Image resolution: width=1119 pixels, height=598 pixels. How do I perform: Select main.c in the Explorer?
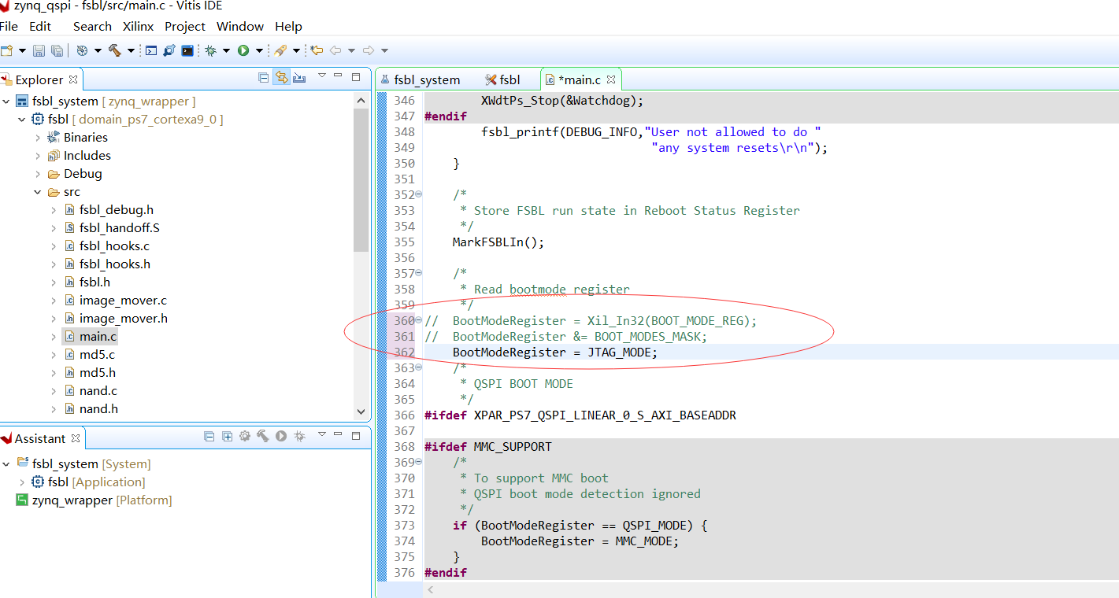coord(98,337)
